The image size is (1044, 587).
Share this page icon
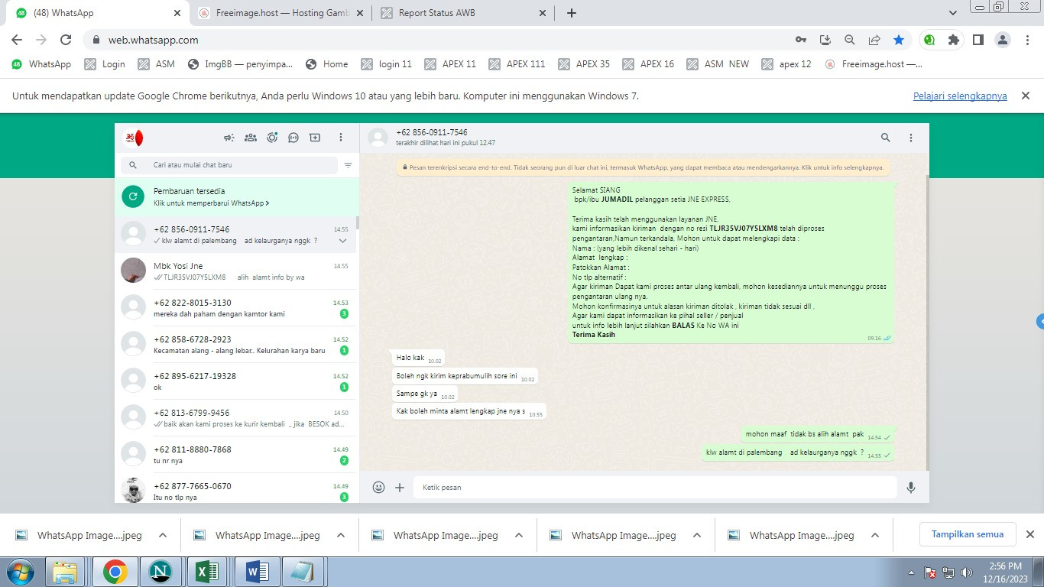[874, 40]
